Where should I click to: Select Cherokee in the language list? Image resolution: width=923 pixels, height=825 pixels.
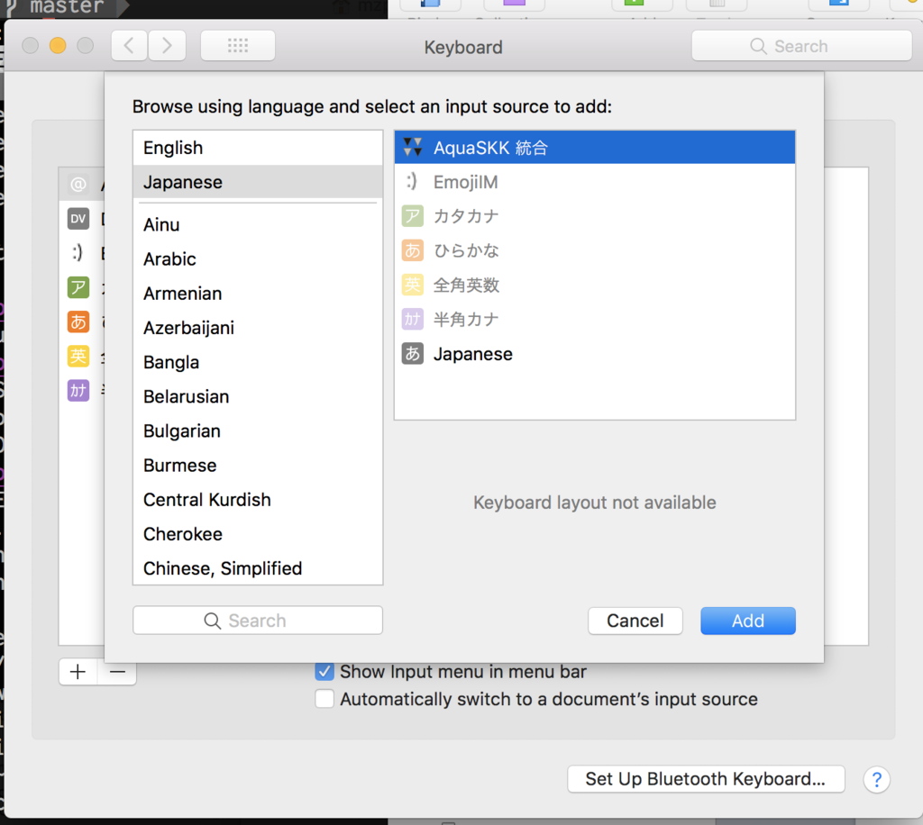tap(258, 534)
